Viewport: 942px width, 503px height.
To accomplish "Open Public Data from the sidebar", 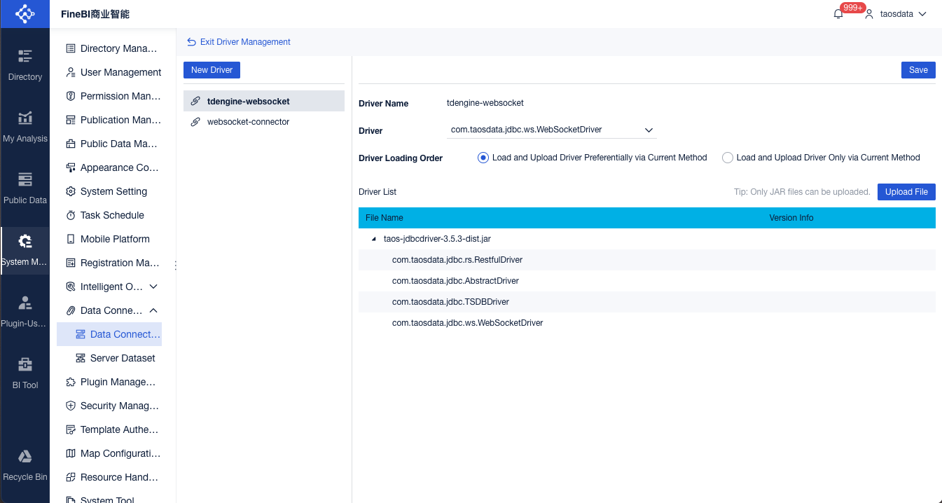I will [25, 189].
